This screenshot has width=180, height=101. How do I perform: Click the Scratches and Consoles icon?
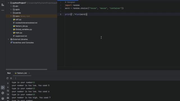coord(11,43)
